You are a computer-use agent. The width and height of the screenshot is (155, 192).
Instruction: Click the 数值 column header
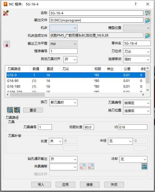pos(37,69)
